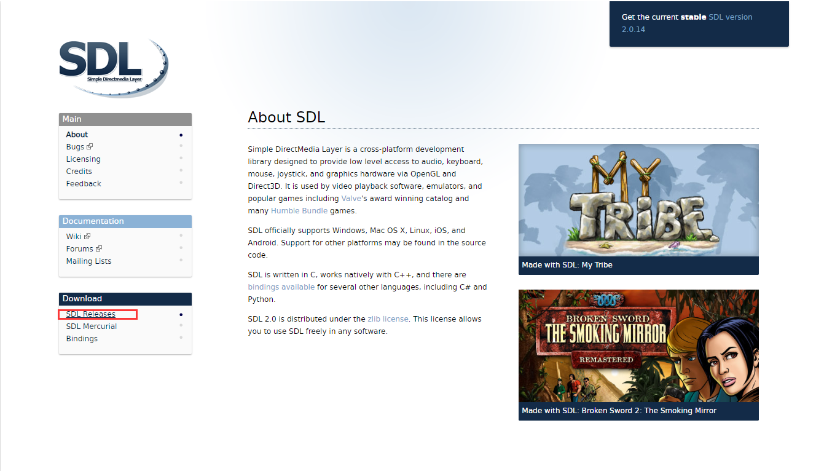Image resolution: width=816 pixels, height=471 pixels.
Task: Select the Licensing sidebar item
Action: [83, 159]
